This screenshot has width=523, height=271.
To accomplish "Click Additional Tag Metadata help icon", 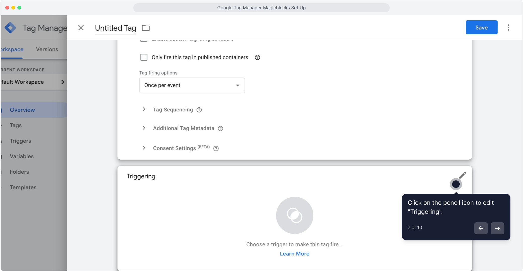I will click(220, 128).
